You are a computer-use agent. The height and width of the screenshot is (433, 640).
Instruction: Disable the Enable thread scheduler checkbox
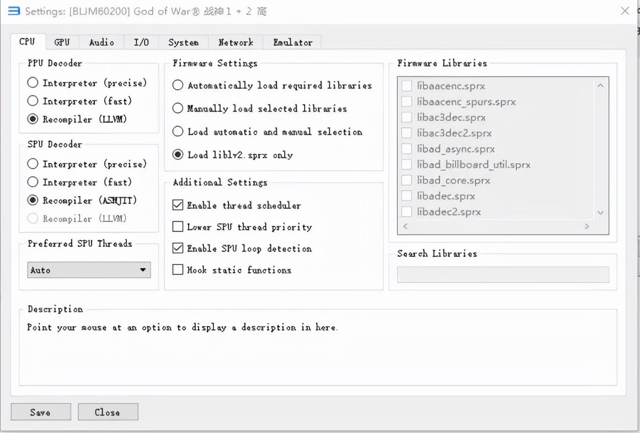click(x=178, y=205)
